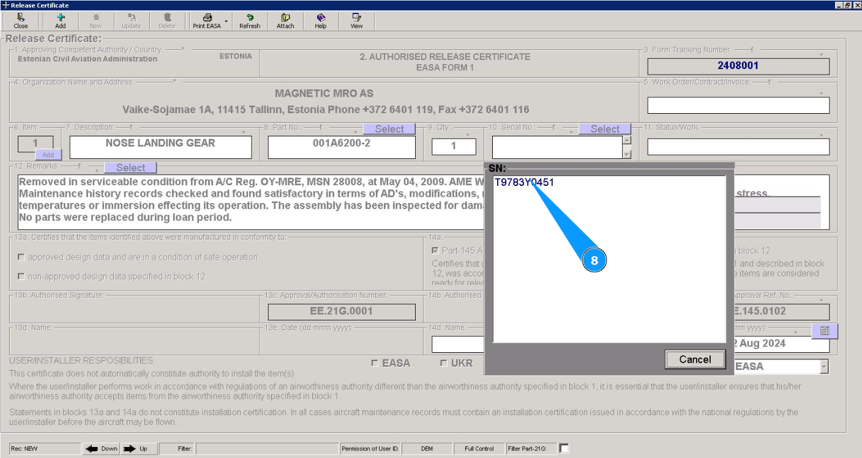Refresh the release certificate form
Viewport: 862px width, 458px height.
(250, 21)
